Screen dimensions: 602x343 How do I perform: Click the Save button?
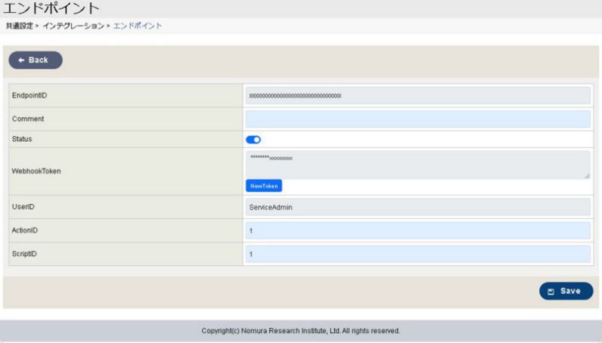point(566,291)
